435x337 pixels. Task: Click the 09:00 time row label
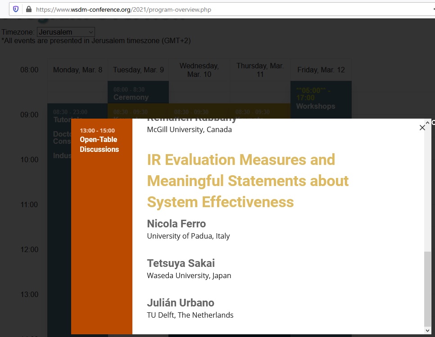coord(29,115)
